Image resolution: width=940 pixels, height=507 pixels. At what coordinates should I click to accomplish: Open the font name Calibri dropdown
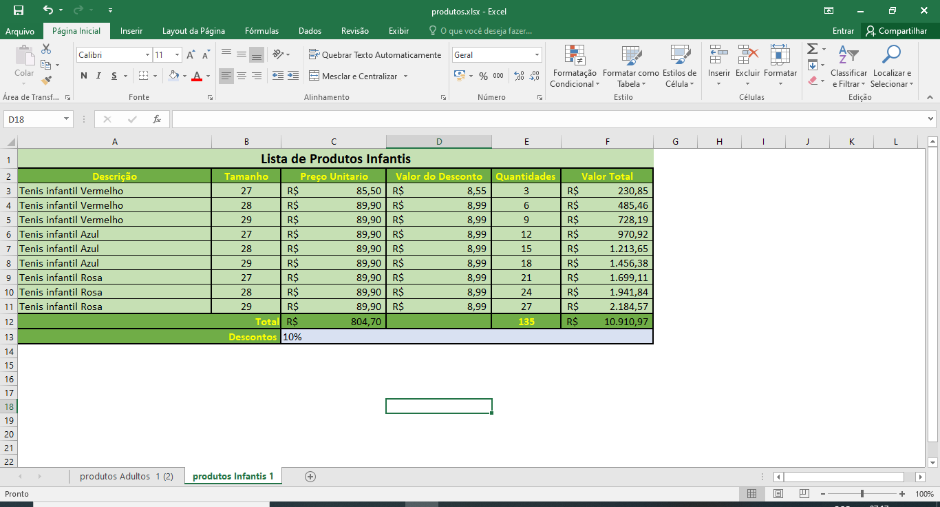click(147, 54)
